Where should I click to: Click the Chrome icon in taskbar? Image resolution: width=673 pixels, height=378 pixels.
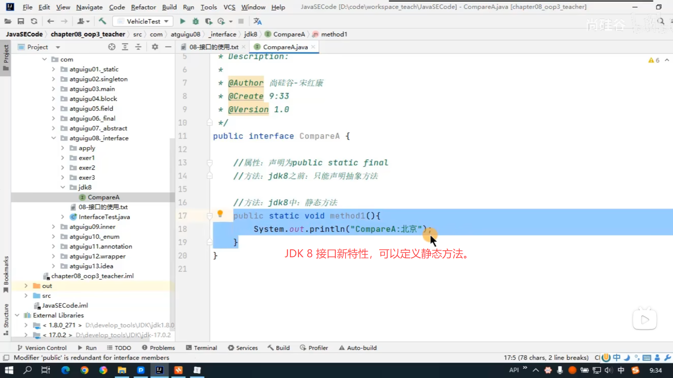click(84, 370)
